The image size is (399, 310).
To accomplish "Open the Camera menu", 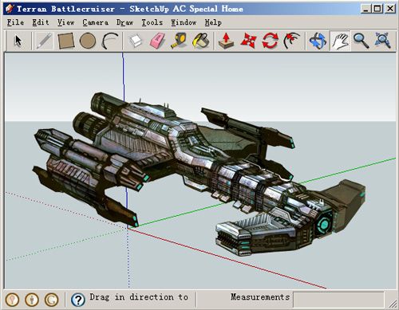I will click(95, 22).
